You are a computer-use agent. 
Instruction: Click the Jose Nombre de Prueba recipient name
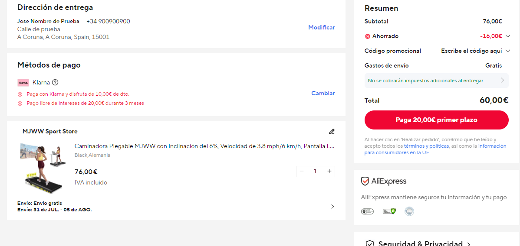49,21
